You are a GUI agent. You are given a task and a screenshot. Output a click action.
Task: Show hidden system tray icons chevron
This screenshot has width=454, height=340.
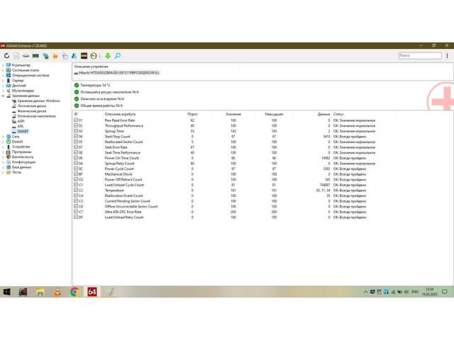coord(365,292)
